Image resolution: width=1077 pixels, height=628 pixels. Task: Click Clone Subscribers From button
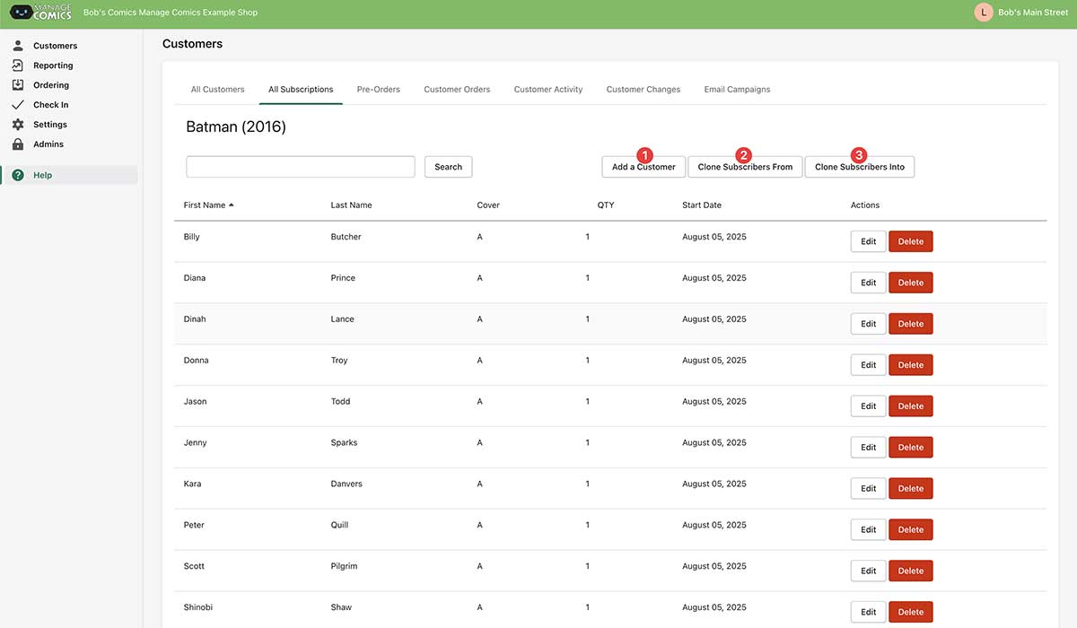[x=745, y=168]
